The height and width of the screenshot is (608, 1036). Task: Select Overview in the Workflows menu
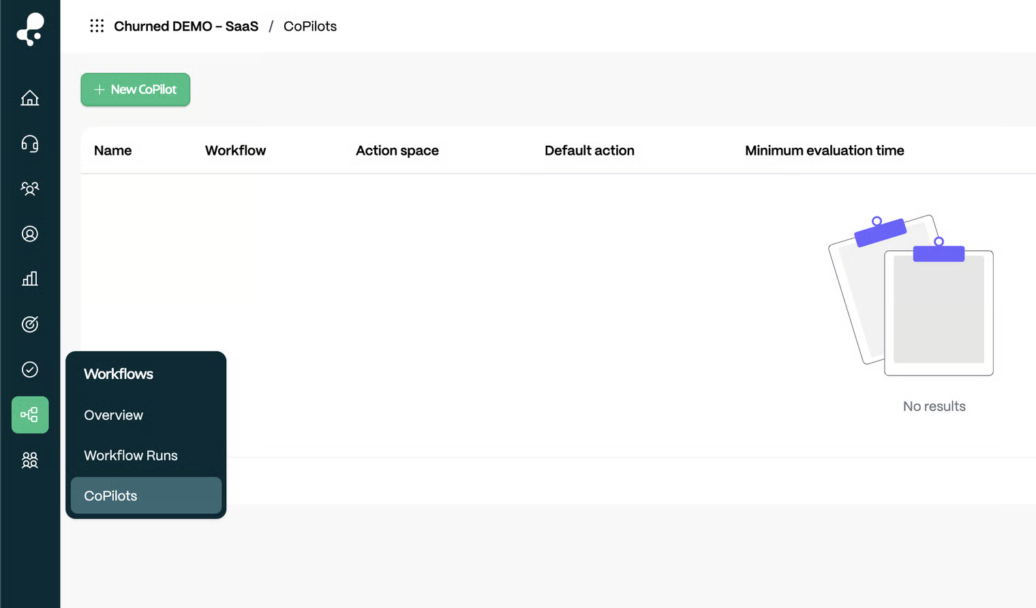pyautogui.click(x=113, y=415)
